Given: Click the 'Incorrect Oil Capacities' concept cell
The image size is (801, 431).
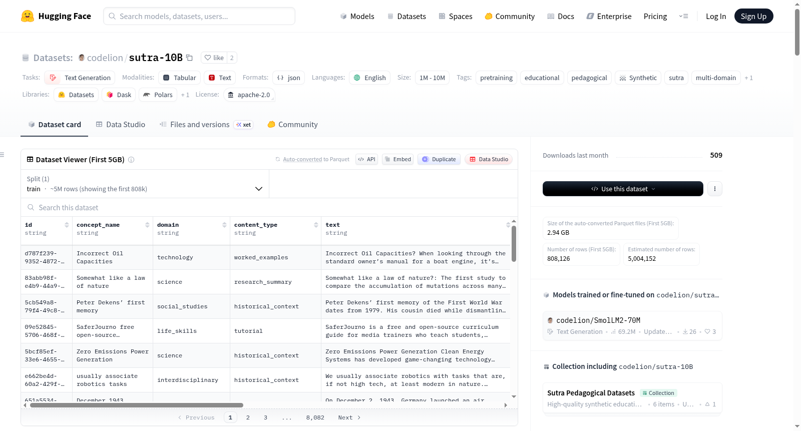Looking at the screenshot, I should [113, 257].
